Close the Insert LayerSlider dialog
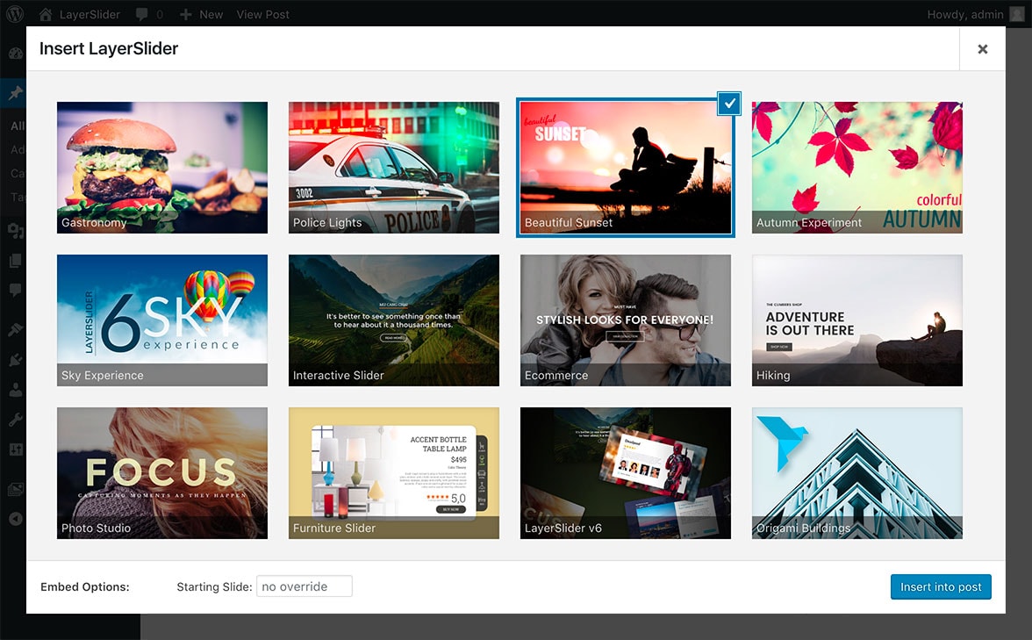 (x=983, y=49)
